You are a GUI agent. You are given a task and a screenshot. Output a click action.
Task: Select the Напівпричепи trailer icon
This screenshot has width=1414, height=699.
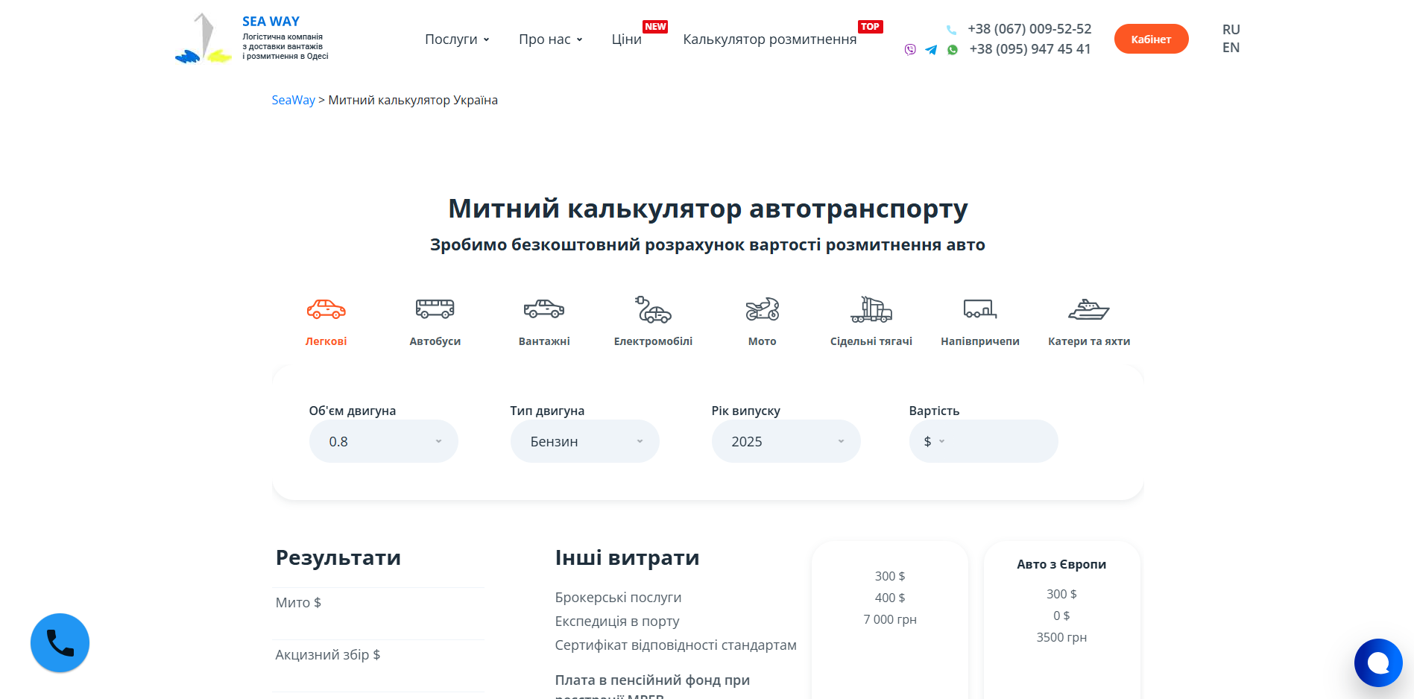[979, 309]
